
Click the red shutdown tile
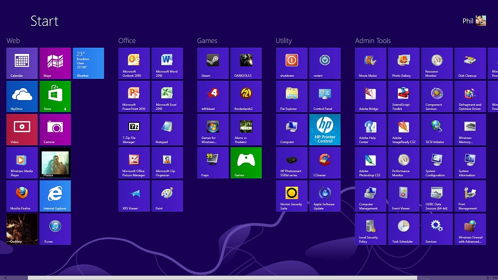pos(292,63)
